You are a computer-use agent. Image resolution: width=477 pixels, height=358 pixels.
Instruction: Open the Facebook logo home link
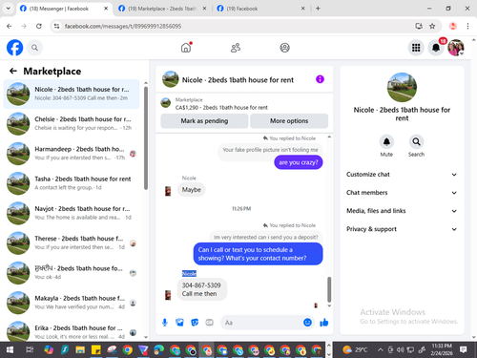15,48
